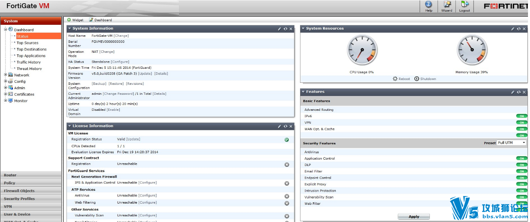Toggle the Explicit Proxy switch
This screenshot has height=222, width=530.
click(522, 184)
